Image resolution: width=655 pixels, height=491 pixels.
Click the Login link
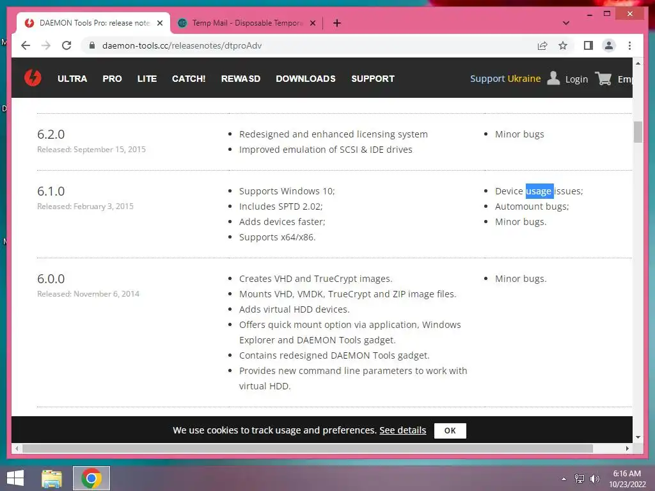[576, 79]
